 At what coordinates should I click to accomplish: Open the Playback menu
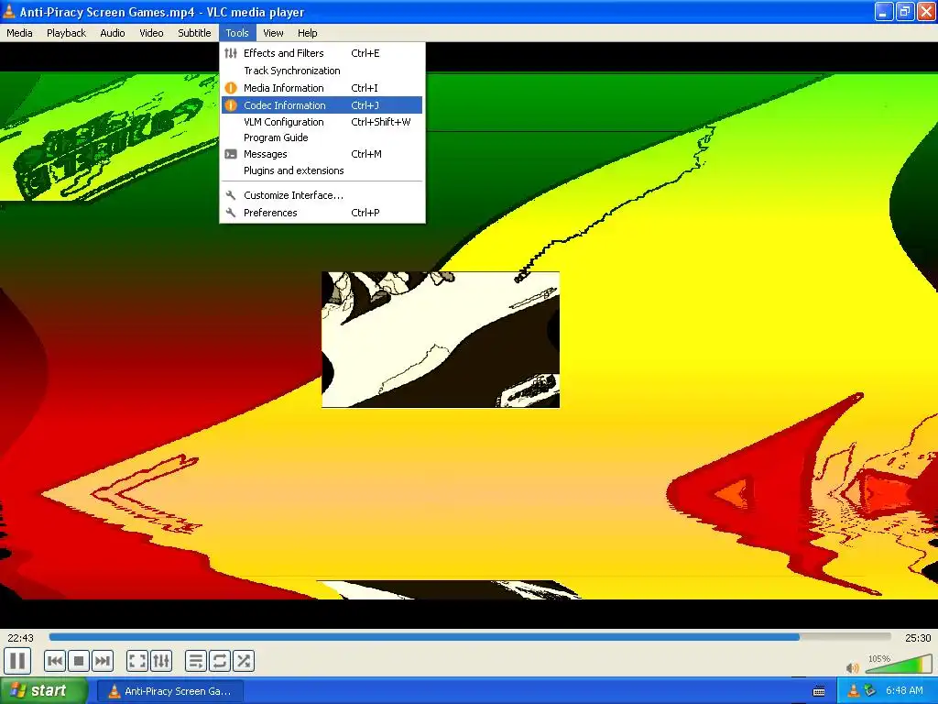pos(66,33)
